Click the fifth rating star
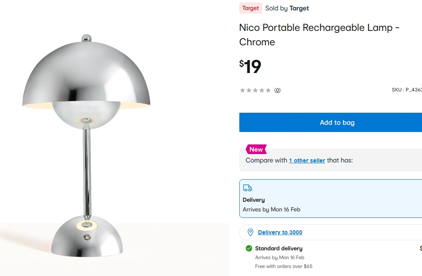 [268, 90]
